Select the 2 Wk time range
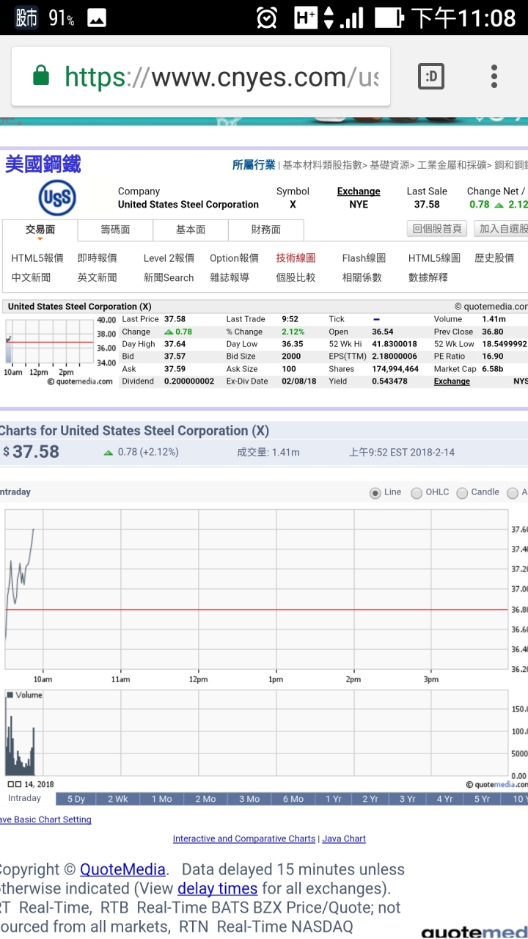 click(x=117, y=799)
